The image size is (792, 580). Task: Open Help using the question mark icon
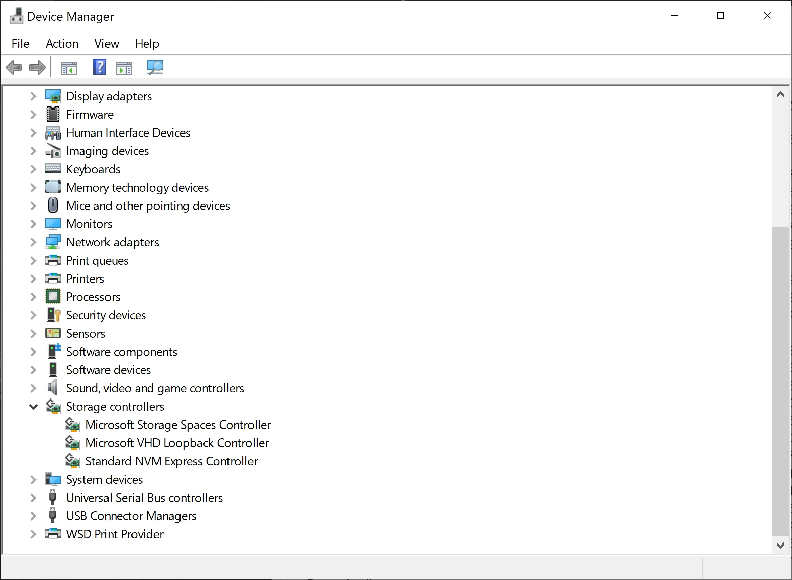100,67
